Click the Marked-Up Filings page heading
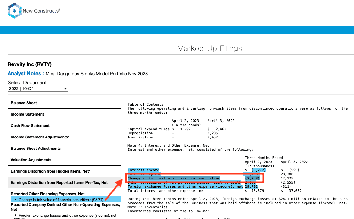Viewport: 354px width, 219px height. tap(209, 48)
